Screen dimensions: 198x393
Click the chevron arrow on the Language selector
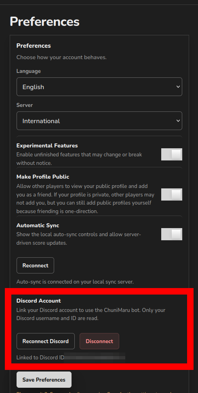pos(178,87)
